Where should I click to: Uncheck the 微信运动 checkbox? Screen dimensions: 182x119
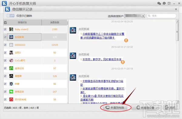[5, 92]
